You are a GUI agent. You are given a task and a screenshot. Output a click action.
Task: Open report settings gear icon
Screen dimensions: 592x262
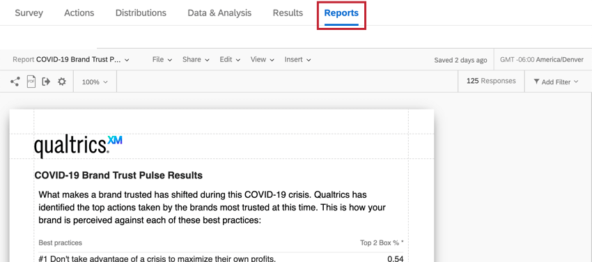(62, 82)
